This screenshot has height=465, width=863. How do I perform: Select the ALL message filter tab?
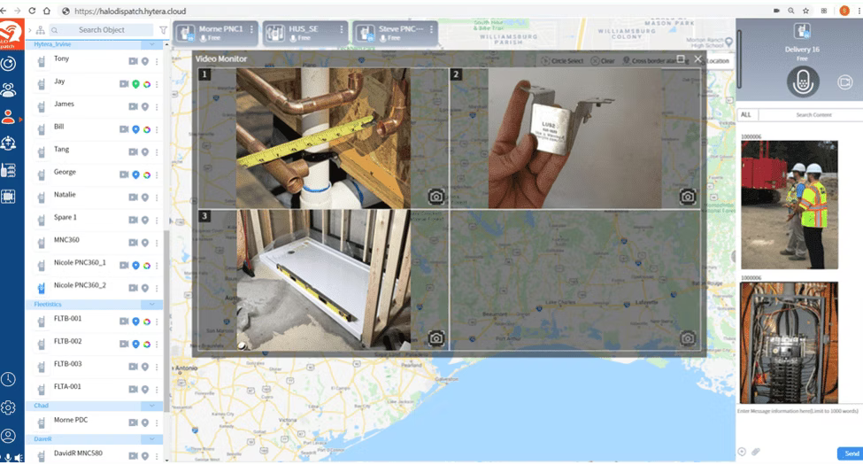point(746,114)
